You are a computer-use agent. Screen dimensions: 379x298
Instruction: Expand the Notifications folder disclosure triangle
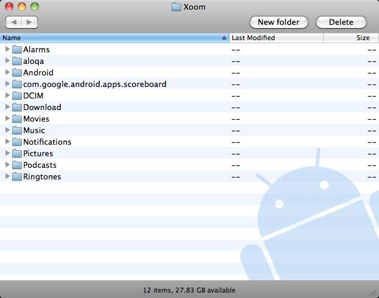click(7, 141)
